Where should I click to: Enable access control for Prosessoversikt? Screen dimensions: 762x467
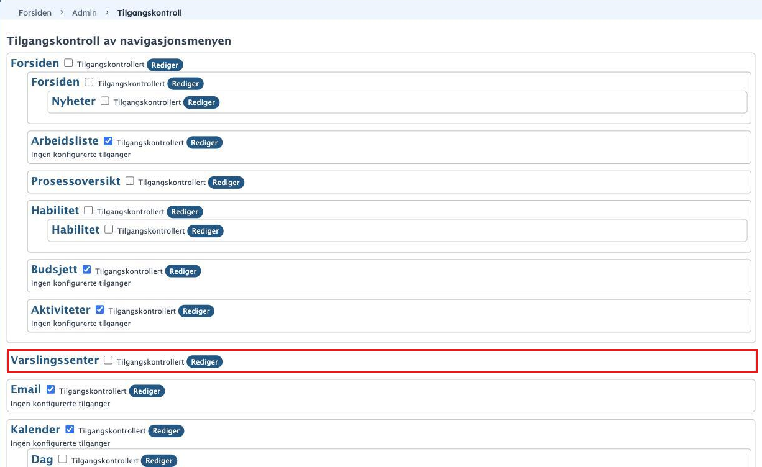[130, 181]
